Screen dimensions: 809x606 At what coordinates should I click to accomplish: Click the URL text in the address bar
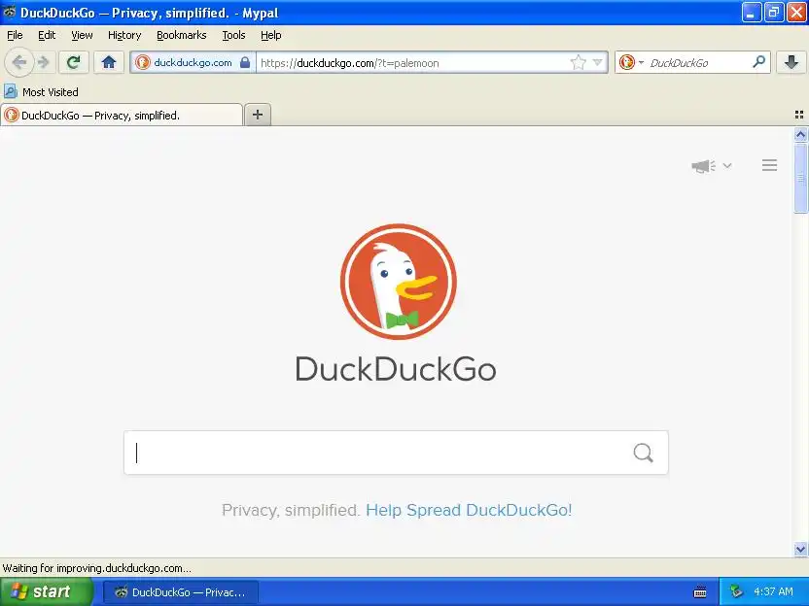[350, 63]
